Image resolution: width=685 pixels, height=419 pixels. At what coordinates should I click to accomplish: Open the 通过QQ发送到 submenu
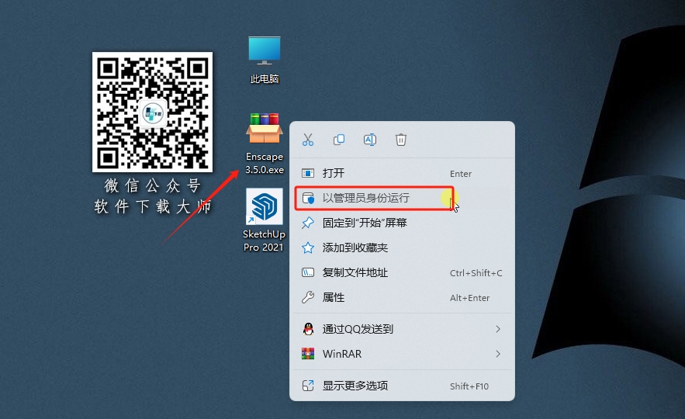coord(402,329)
